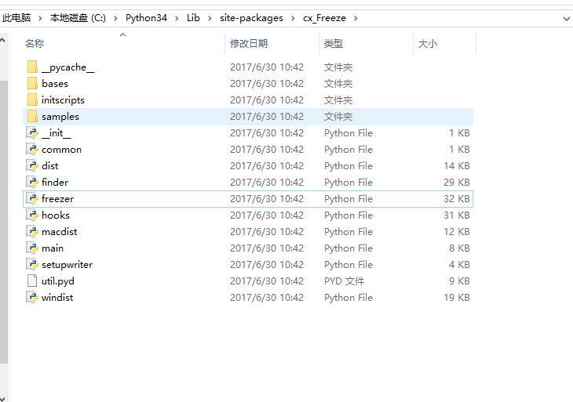Expand chevron after Python34 in address bar
The height and width of the screenshot is (402, 573).
(x=177, y=18)
